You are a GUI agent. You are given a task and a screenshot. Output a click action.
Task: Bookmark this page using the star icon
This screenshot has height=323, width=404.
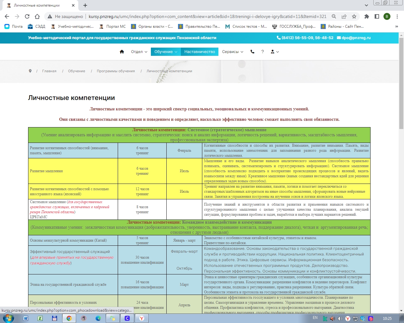tap(354, 16)
